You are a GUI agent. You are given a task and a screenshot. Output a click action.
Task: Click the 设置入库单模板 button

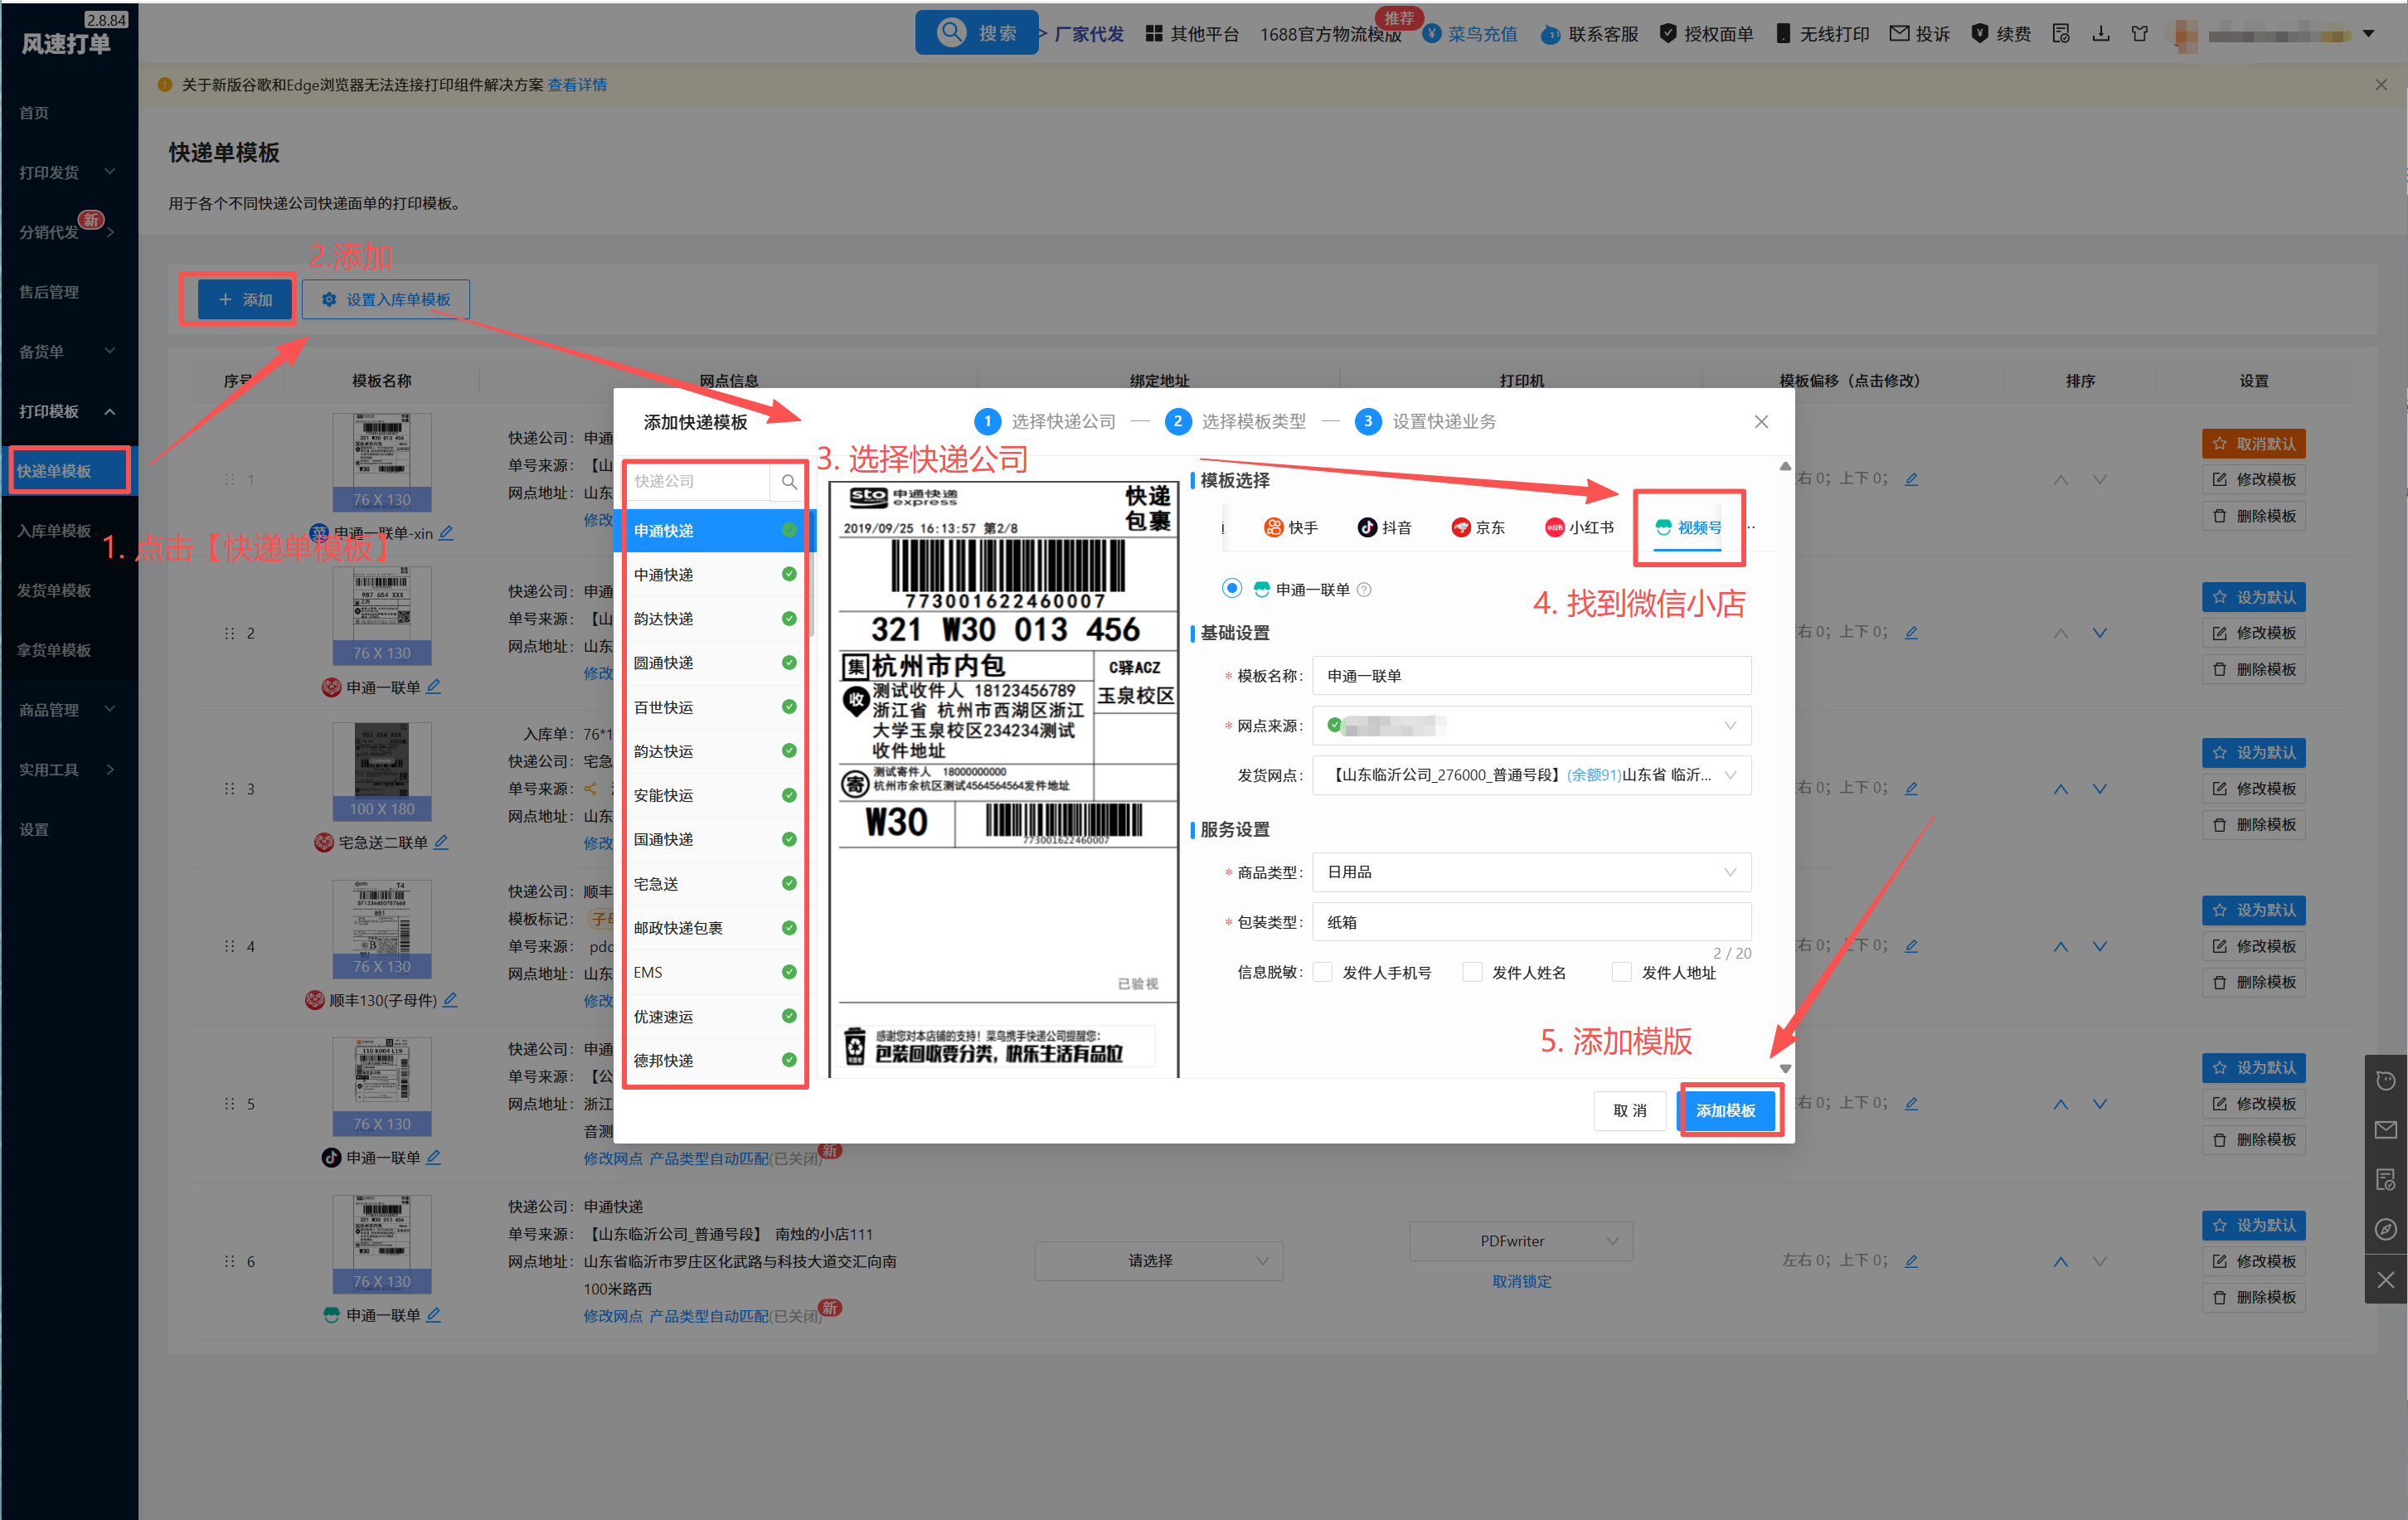(x=386, y=299)
